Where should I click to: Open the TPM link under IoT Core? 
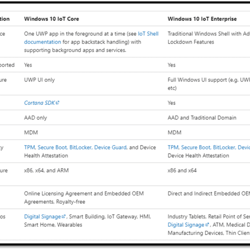[x=29, y=147]
